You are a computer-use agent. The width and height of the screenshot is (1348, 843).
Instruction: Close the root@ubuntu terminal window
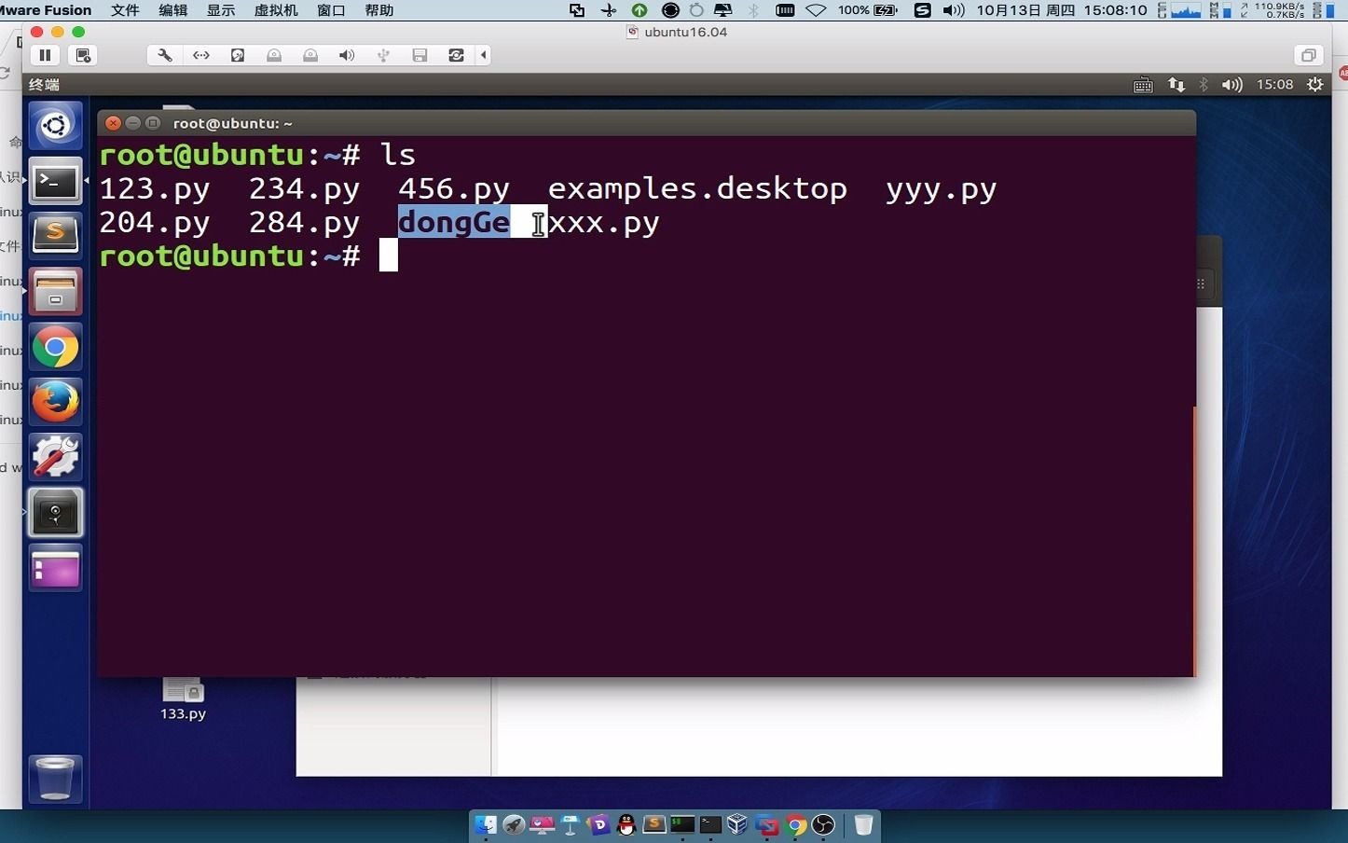[x=113, y=123]
